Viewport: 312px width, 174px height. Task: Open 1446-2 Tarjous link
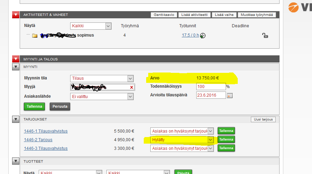pos(38,140)
